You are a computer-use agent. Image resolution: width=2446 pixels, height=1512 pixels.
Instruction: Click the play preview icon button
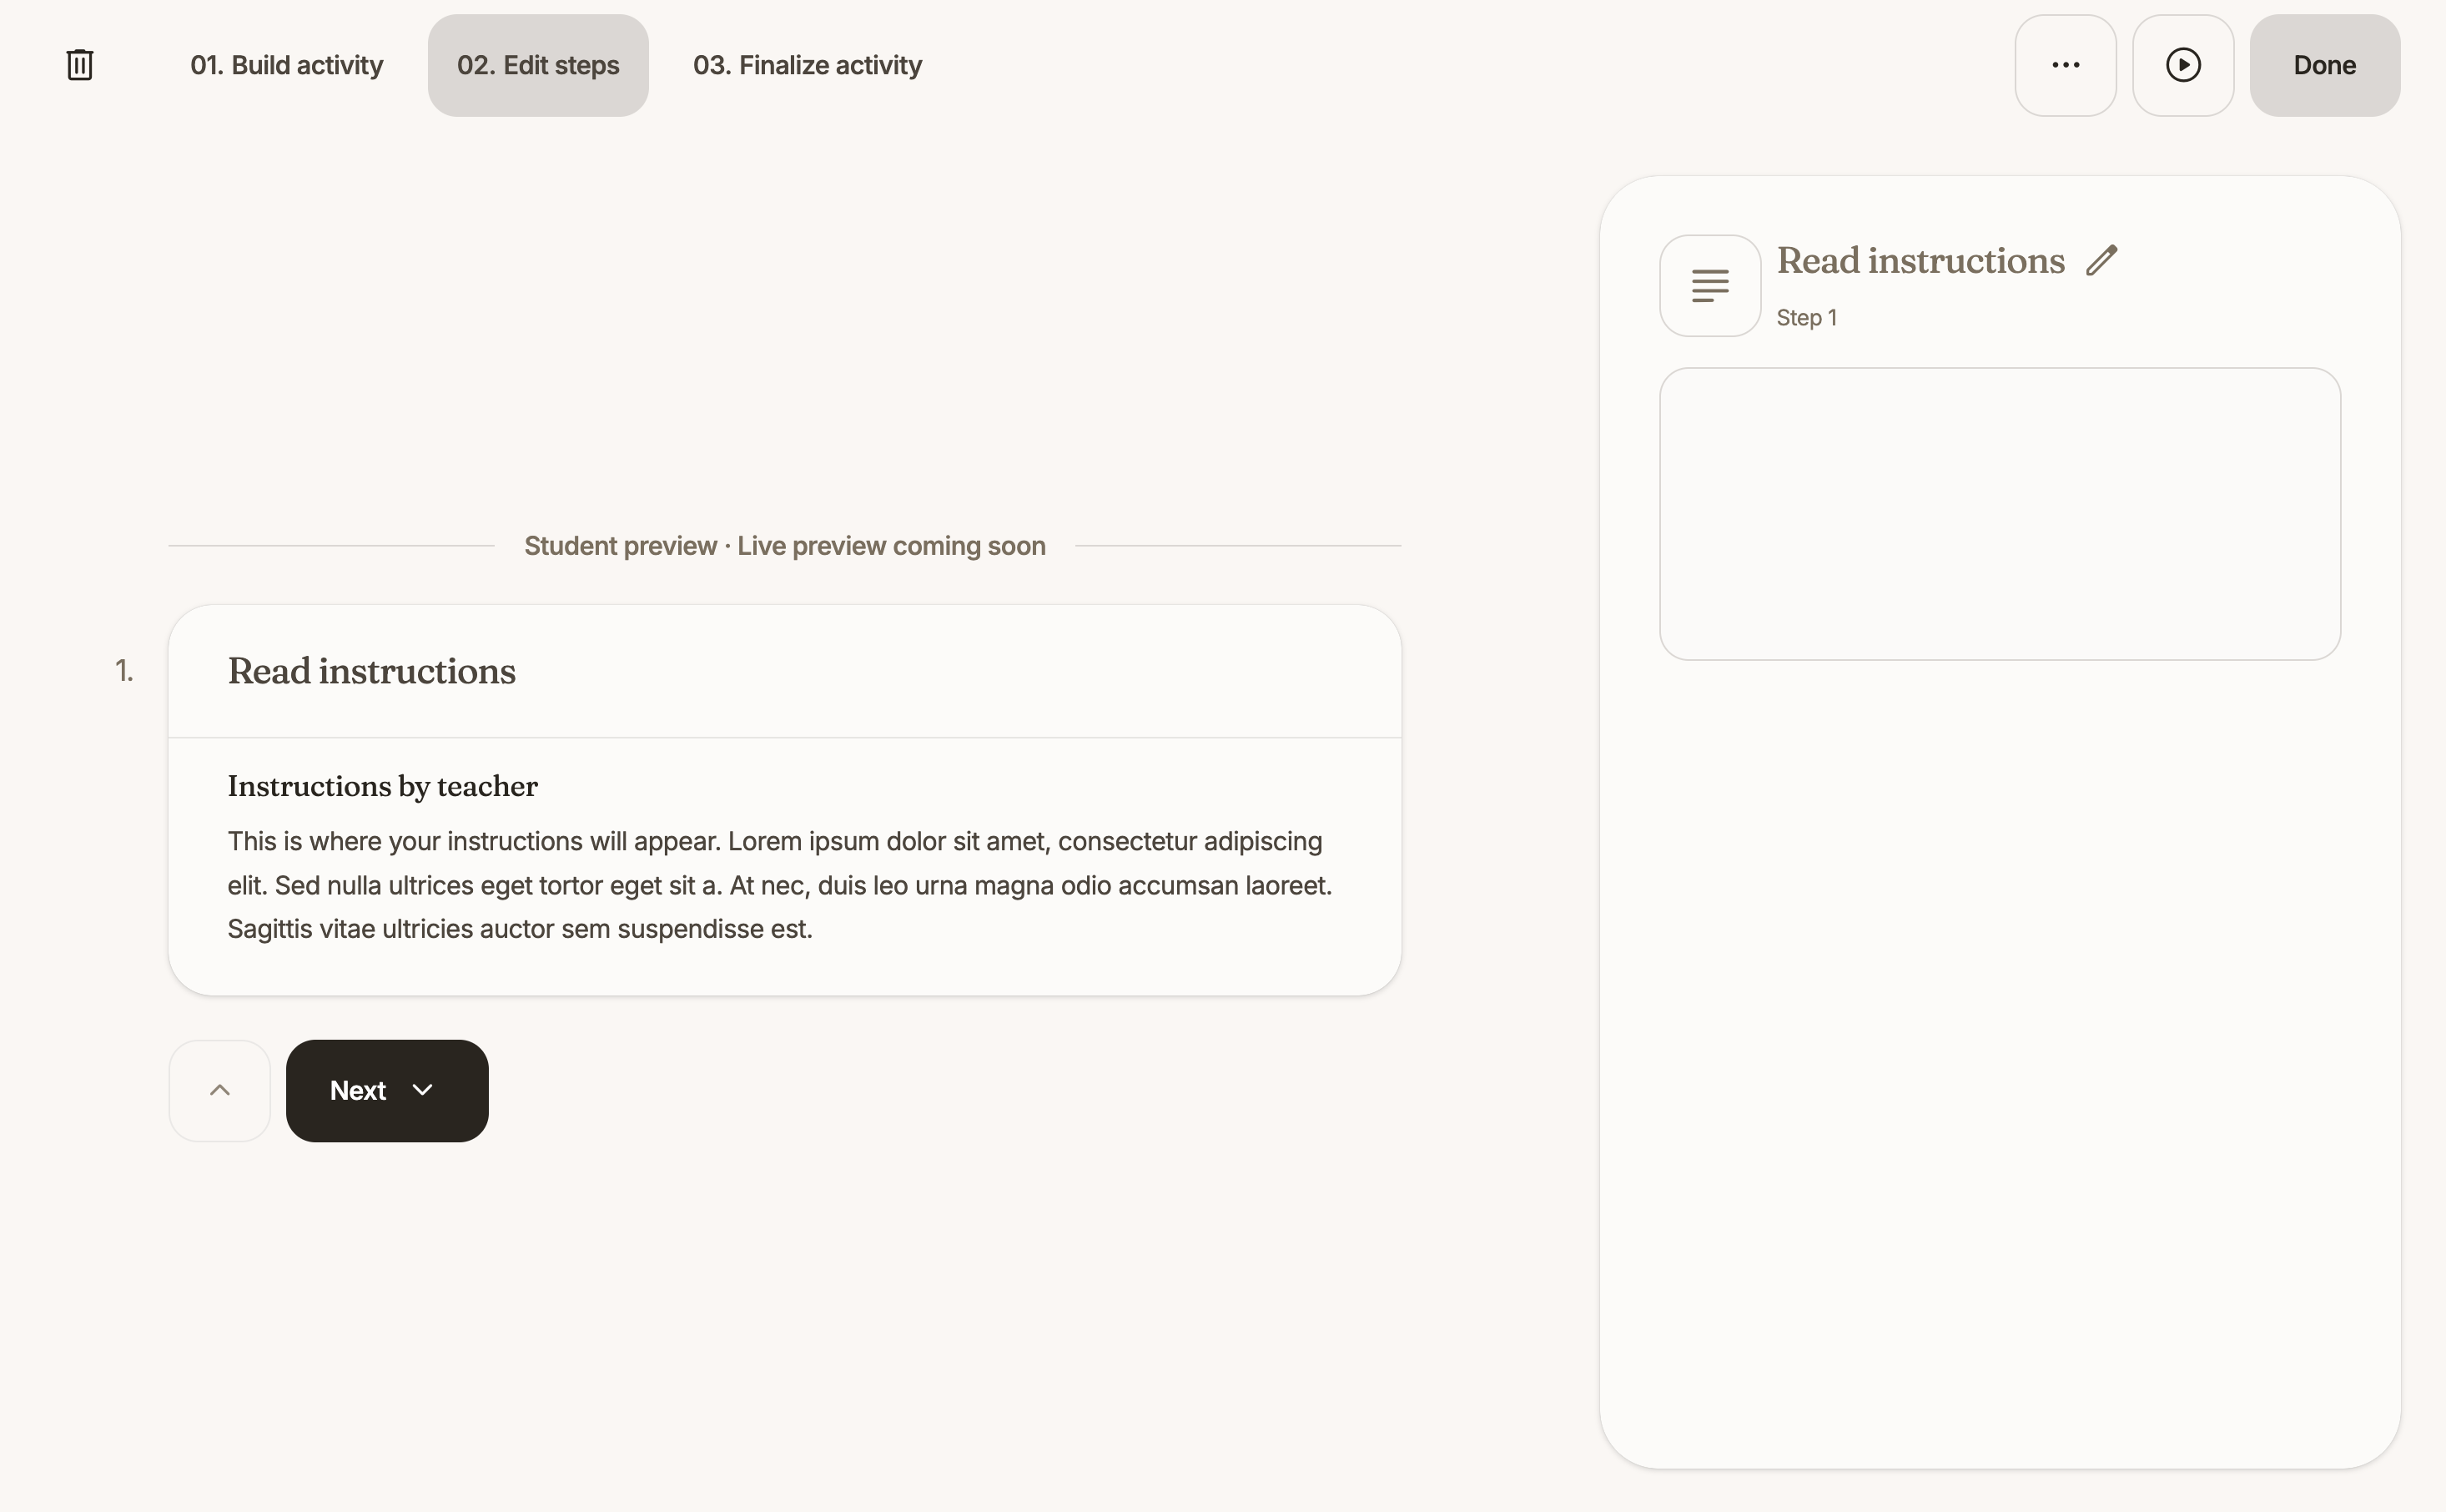[x=2183, y=65]
